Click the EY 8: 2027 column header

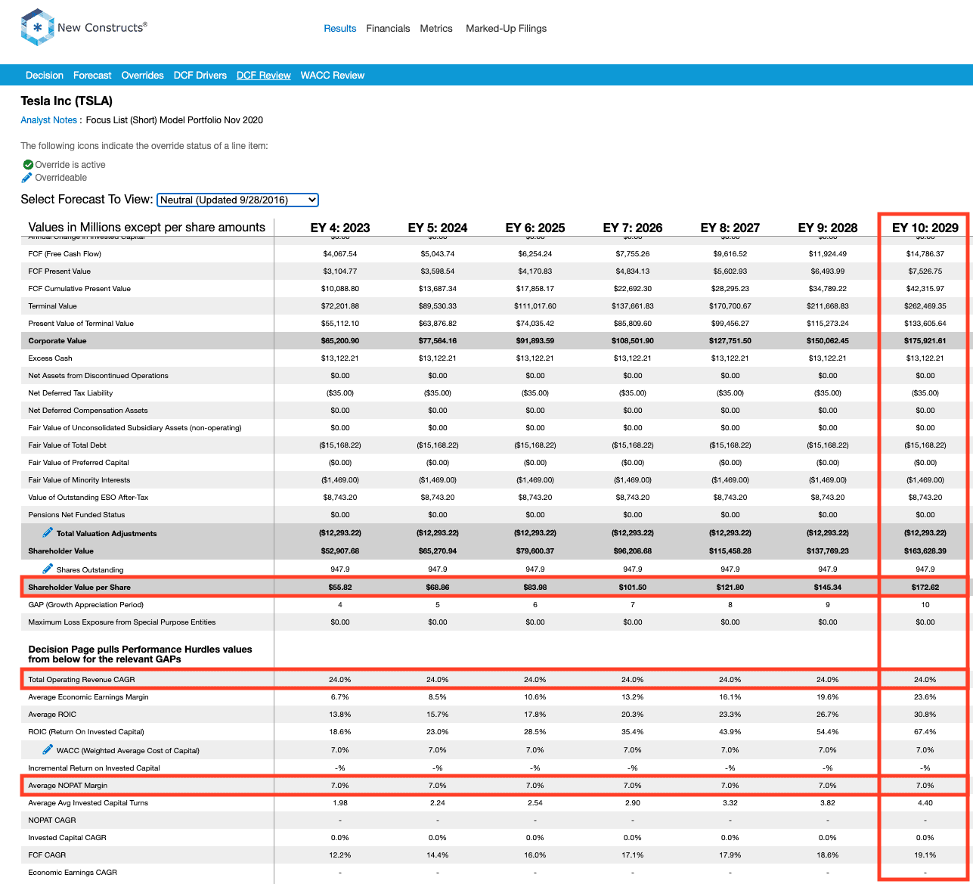point(730,228)
